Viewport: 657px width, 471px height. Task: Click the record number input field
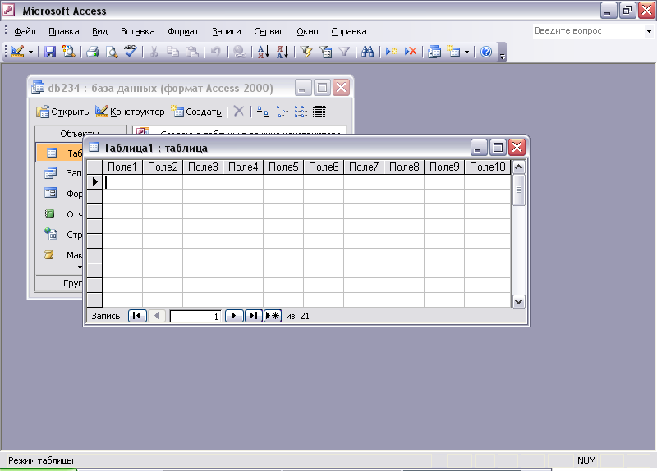coord(195,316)
